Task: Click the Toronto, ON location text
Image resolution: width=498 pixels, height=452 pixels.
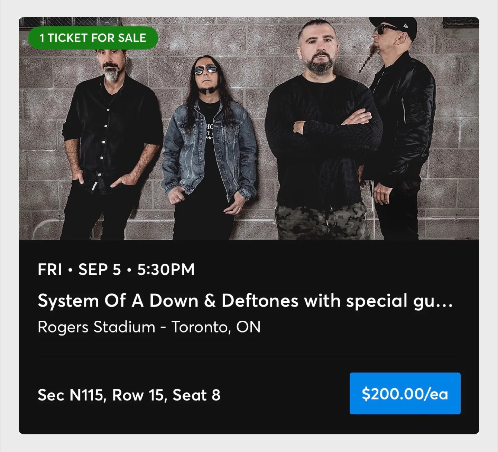Action: 216,327
